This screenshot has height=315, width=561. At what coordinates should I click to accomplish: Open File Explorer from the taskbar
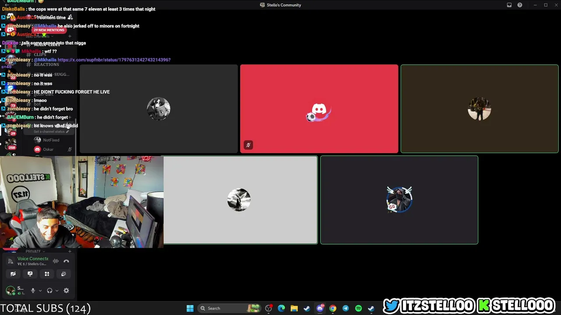click(294, 308)
